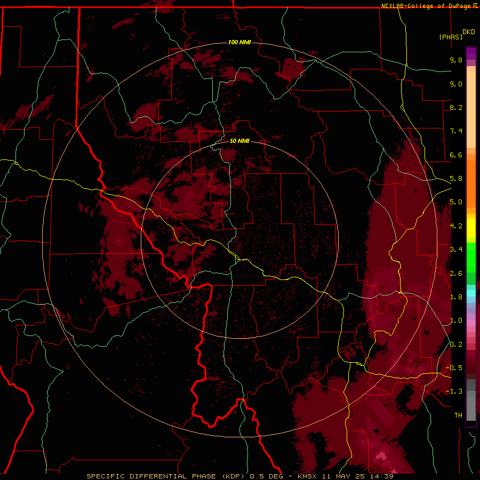Click the 5.8 value on the color scale
Screen dimensions: 480x480
(x=456, y=179)
